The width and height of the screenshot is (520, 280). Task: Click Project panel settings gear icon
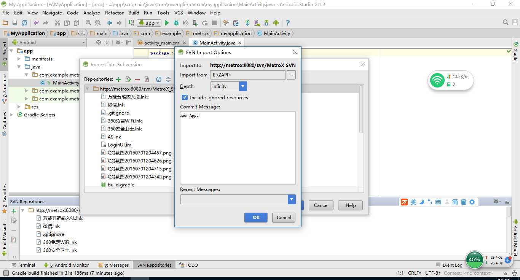(119, 42)
